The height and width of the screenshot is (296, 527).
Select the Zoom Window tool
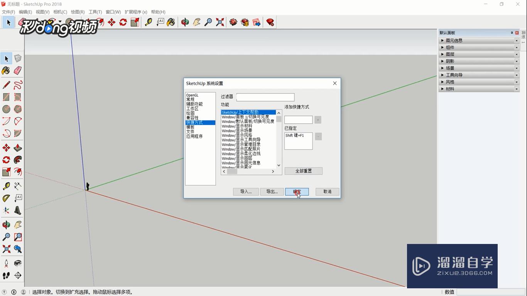pyautogui.click(x=18, y=237)
